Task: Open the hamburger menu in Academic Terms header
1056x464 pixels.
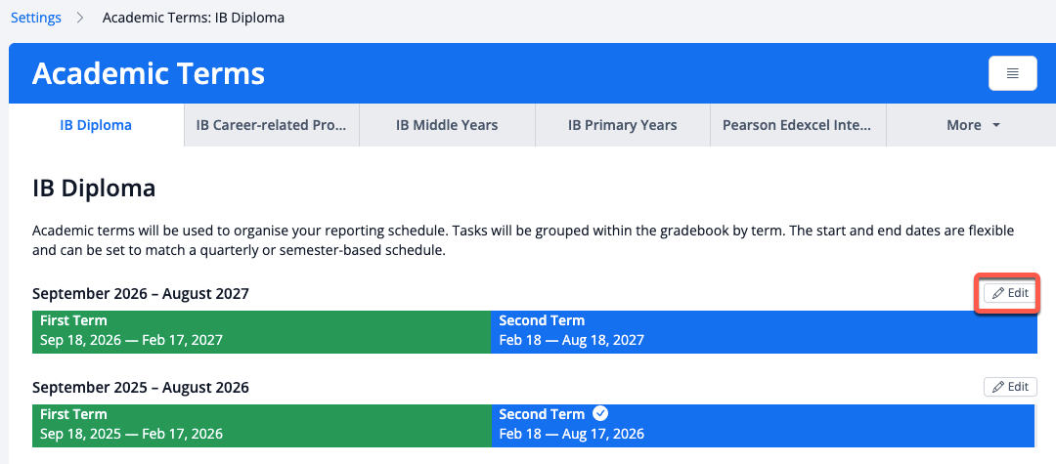Action: 1012,73
